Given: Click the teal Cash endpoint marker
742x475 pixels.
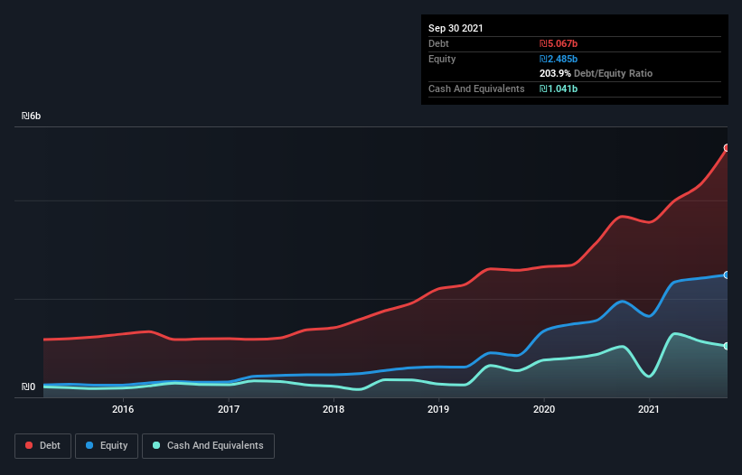Looking at the screenshot, I should (727, 346).
